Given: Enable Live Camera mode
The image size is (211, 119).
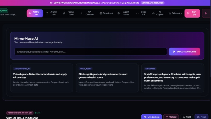Looking at the screenshot, I should click(152, 117).
